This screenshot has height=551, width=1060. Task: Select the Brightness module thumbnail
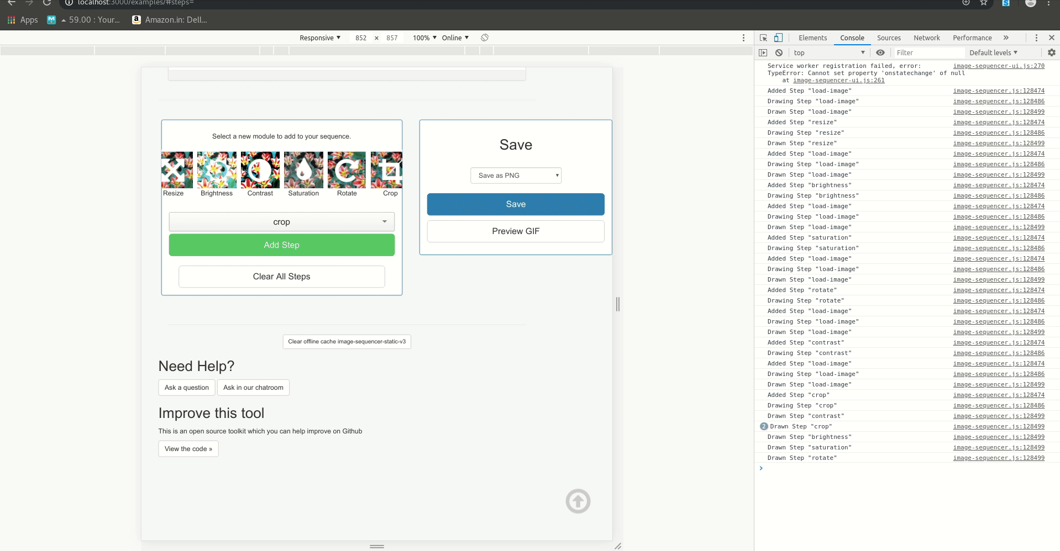coord(217,170)
